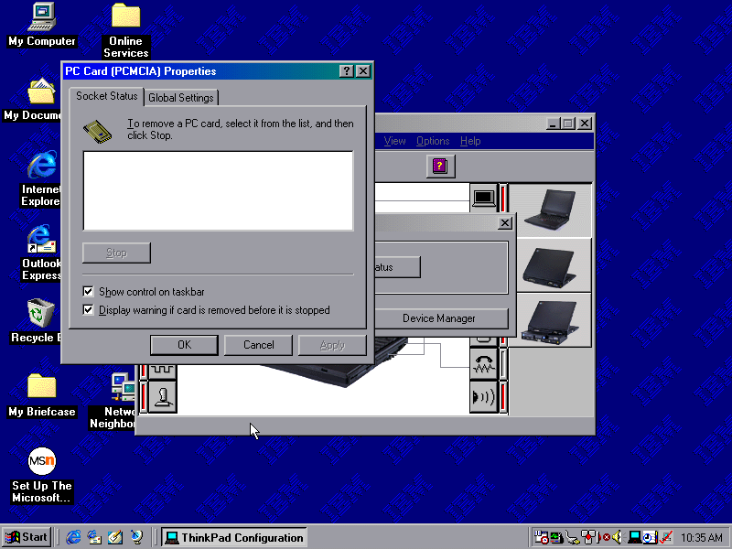Open the My Briefcase desktop icon
The height and width of the screenshot is (549, 732).
[41, 393]
